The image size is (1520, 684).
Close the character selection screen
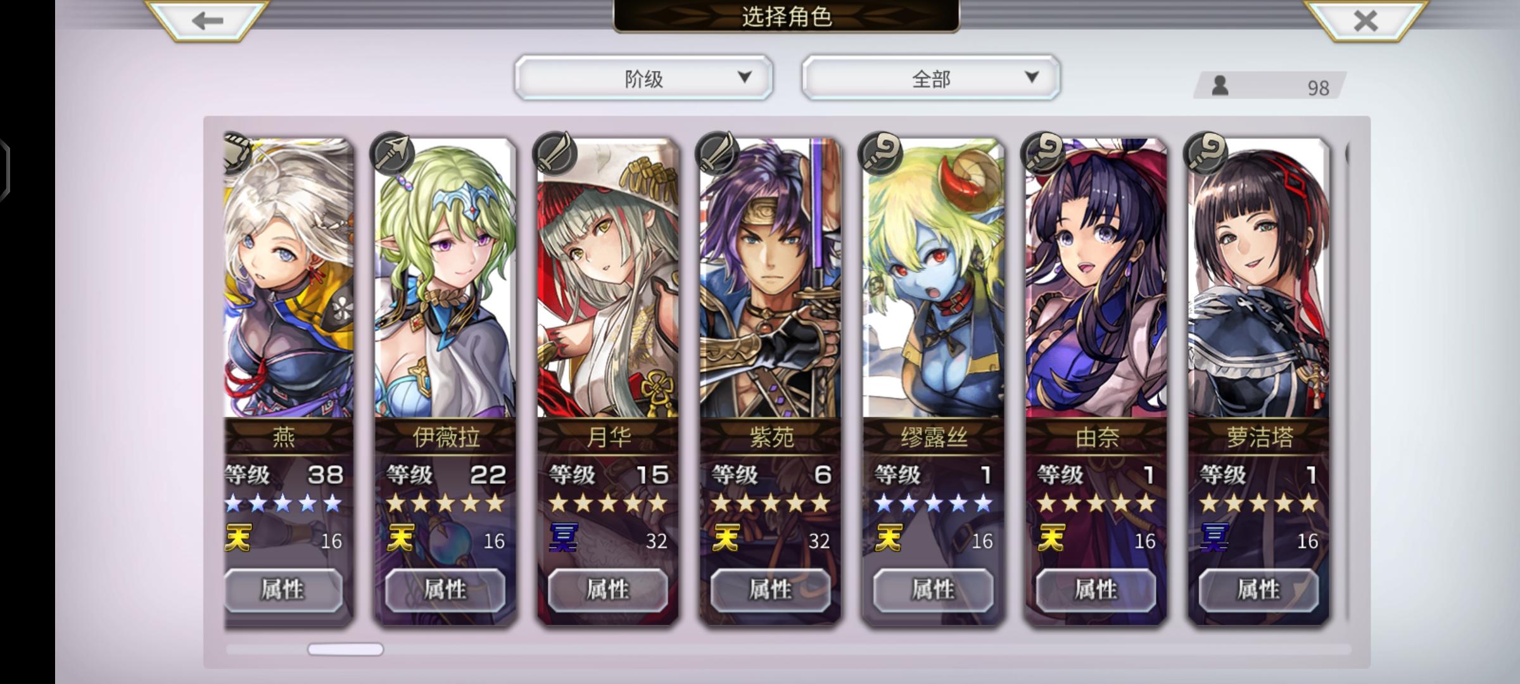coord(1365,21)
